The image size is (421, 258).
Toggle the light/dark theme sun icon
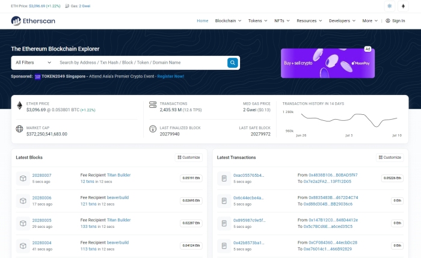[x=389, y=5]
